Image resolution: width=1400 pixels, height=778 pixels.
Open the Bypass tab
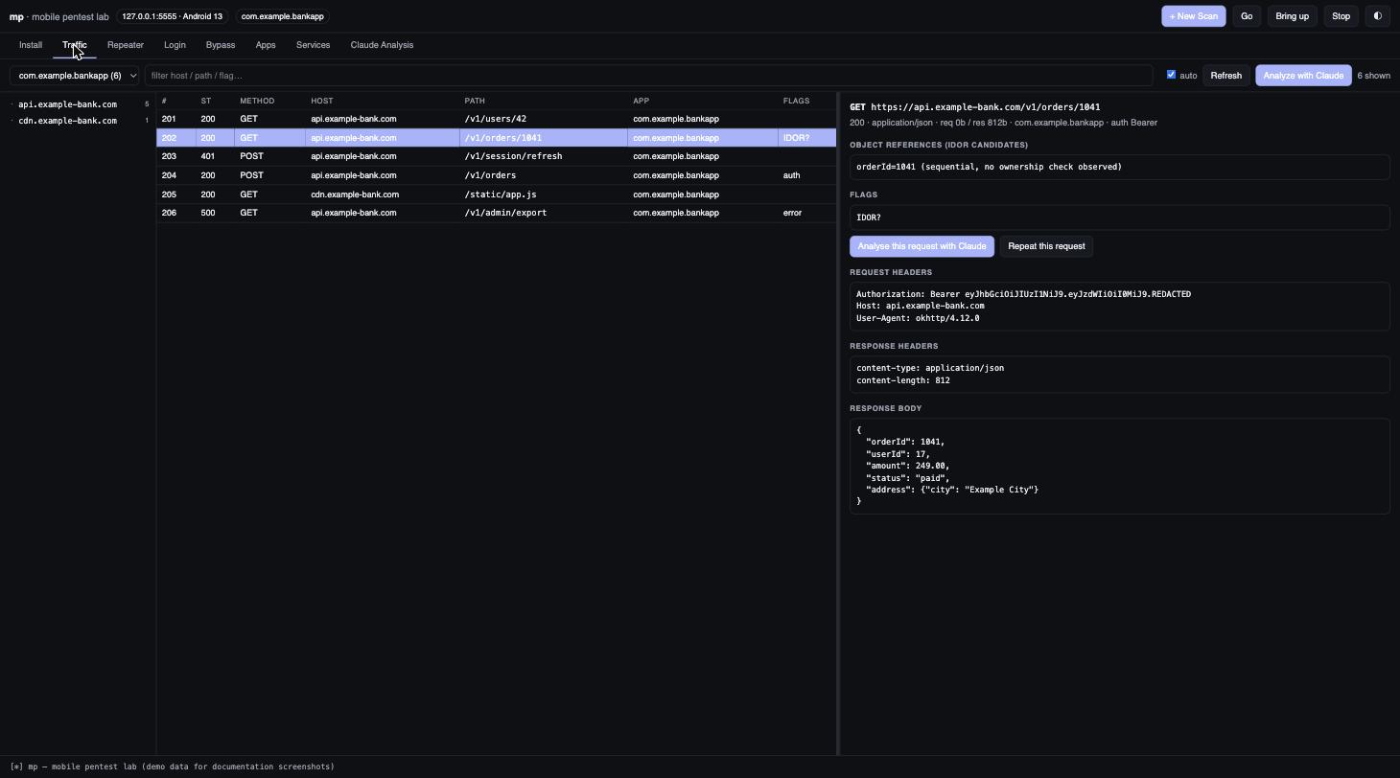tap(221, 45)
